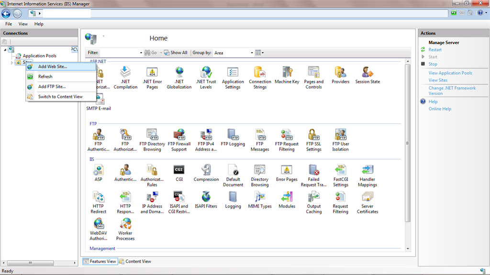Choose Add FTP Site from context menu
This screenshot has width=490, height=275.
tap(61, 87)
